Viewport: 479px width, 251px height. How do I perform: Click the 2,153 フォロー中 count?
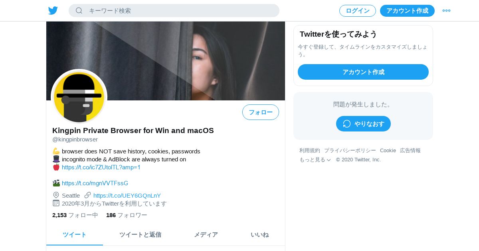[75, 215]
